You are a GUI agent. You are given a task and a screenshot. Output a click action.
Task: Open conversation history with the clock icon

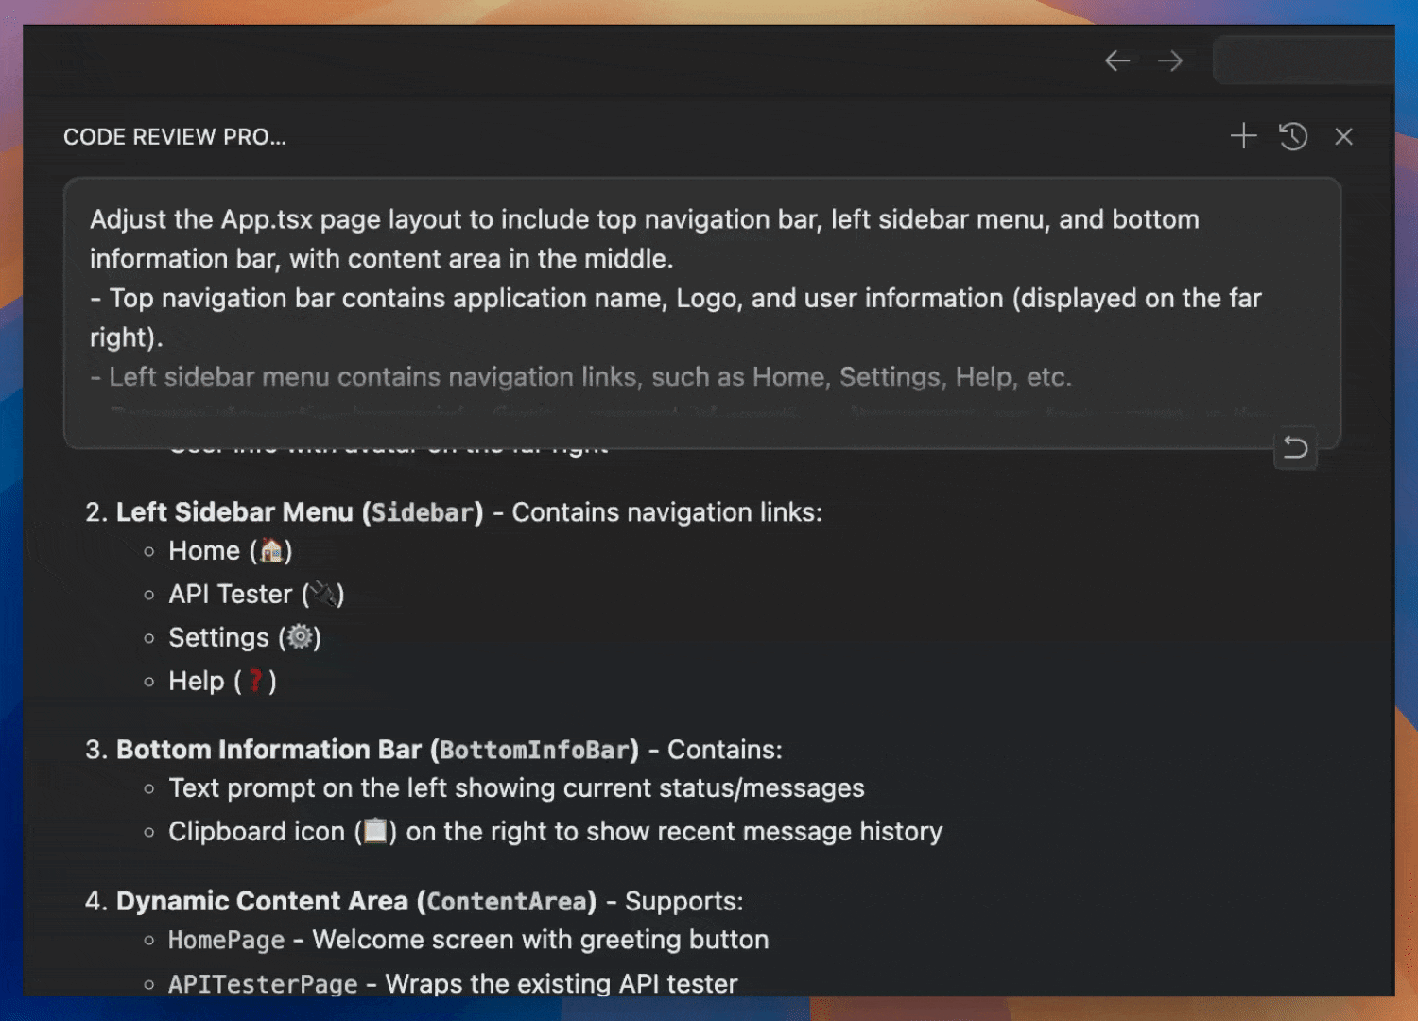point(1292,136)
